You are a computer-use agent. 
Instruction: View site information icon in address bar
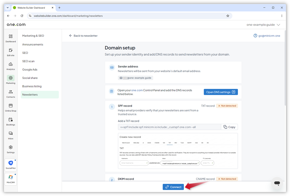(30, 16)
